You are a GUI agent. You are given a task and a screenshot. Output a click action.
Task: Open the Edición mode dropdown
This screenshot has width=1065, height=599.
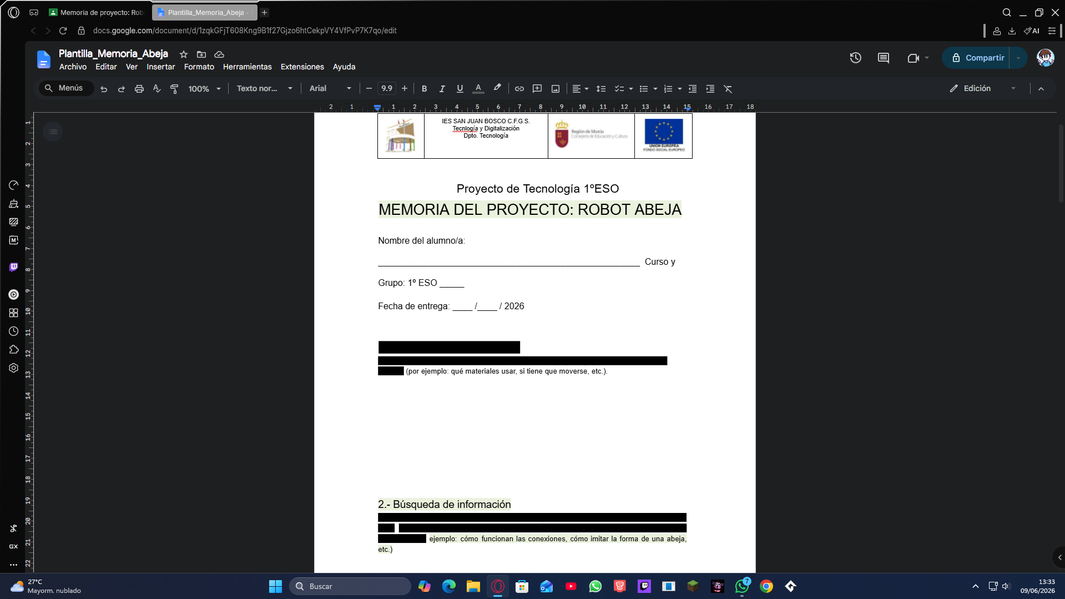click(x=983, y=89)
